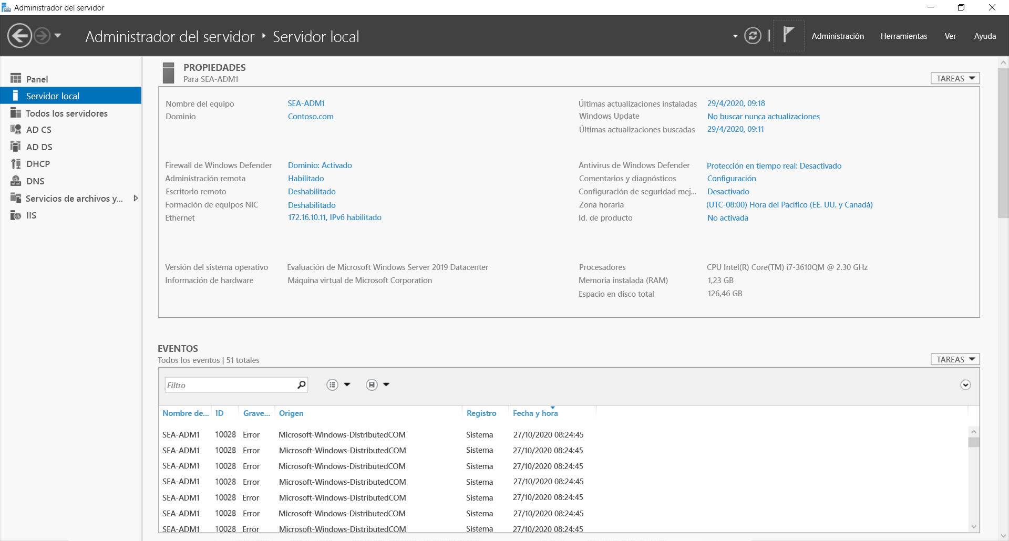Image resolution: width=1009 pixels, height=541 pixels.
Task: Click last installed updates date 09:18
Action: click(x=736, y=103)
